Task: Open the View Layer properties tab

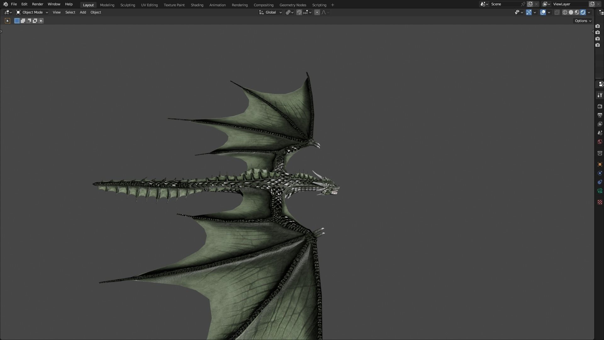Action: click(x=600, y=124)
